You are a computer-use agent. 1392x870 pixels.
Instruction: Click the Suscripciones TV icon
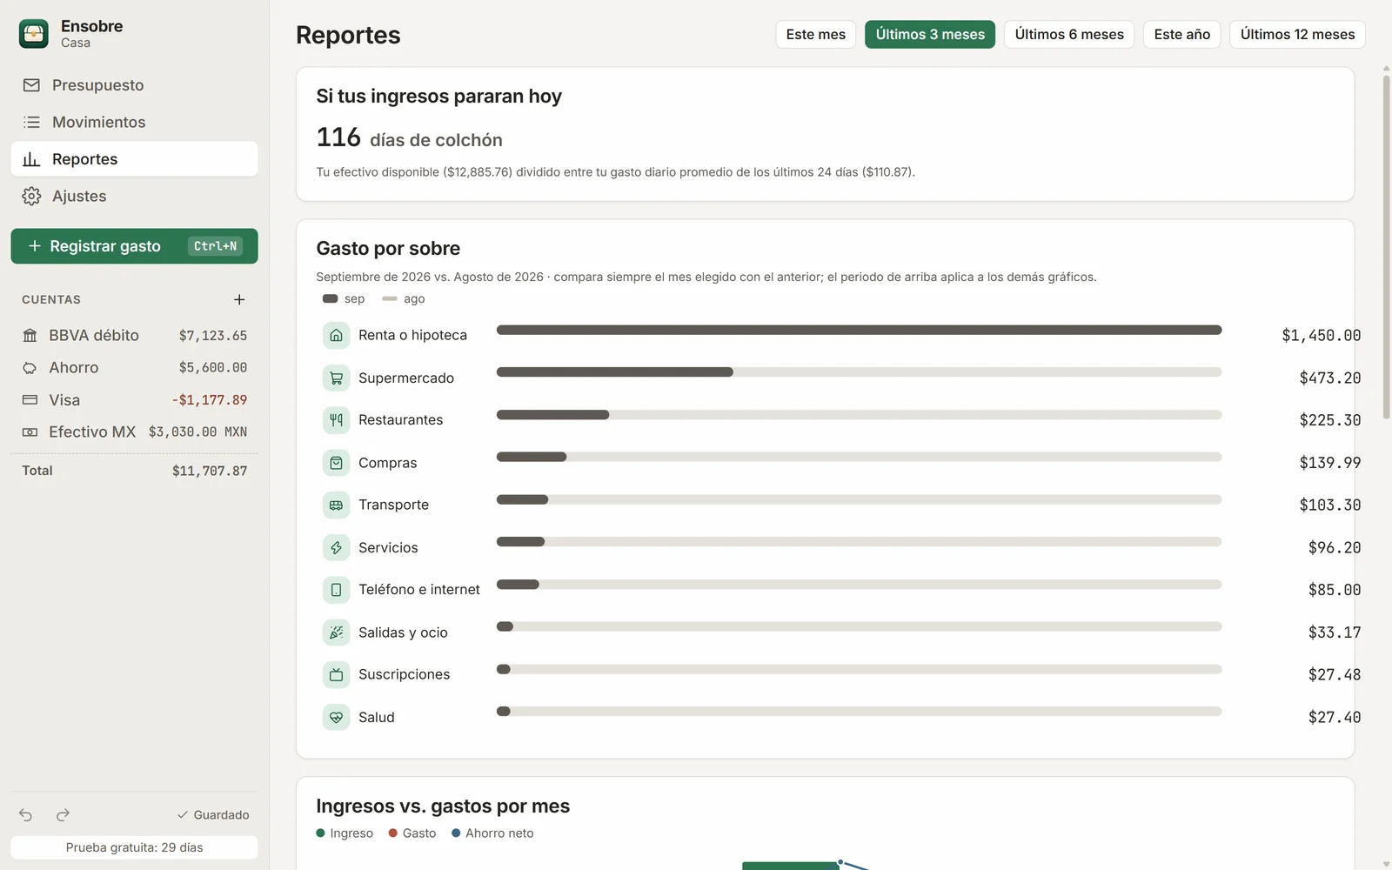pos(336,674)
